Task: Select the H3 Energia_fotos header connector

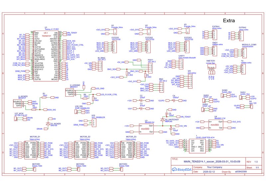Action: [x=188, y=31]
